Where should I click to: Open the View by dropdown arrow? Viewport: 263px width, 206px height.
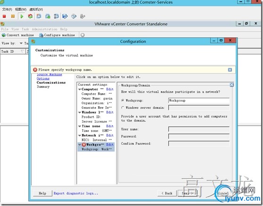(21, 43)
